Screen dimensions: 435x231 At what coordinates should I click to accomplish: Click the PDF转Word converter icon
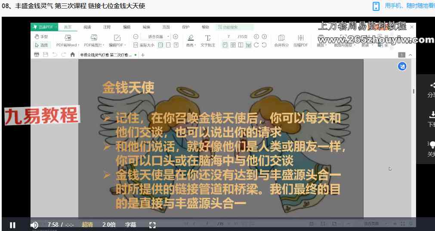coord(68,38)
